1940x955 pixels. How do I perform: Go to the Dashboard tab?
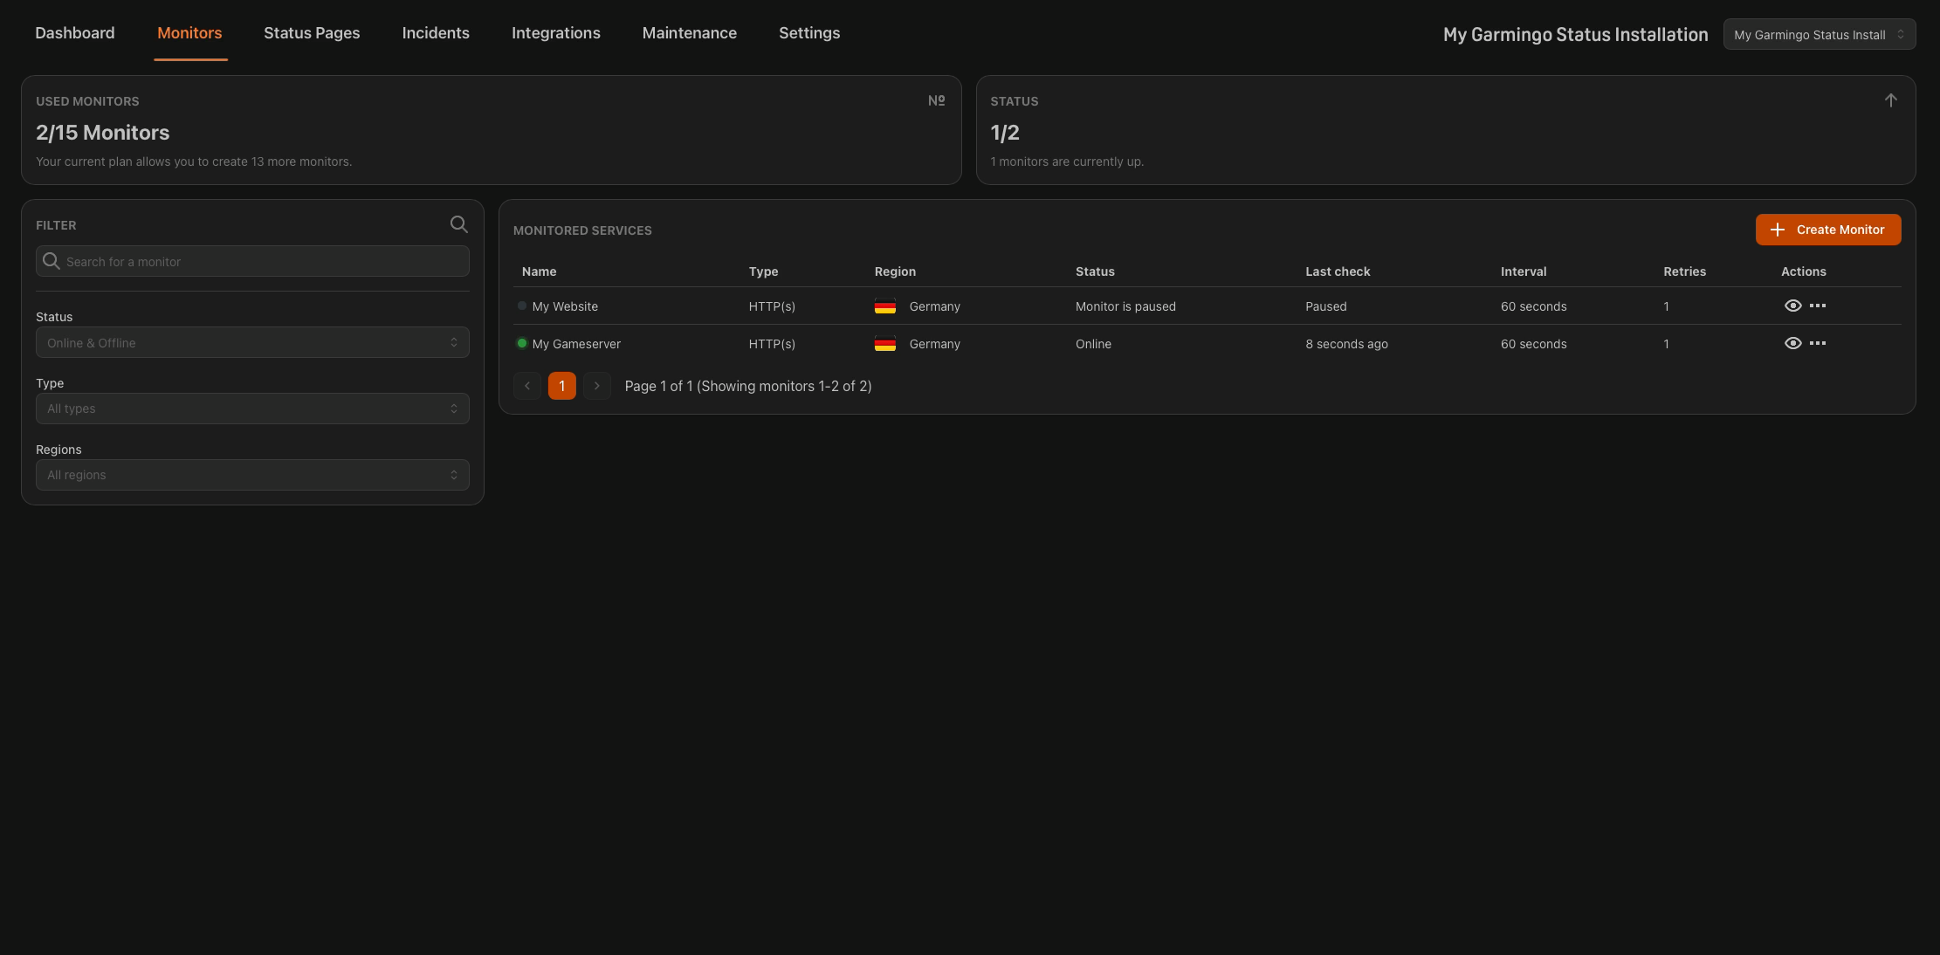click(x=75, y=33)
